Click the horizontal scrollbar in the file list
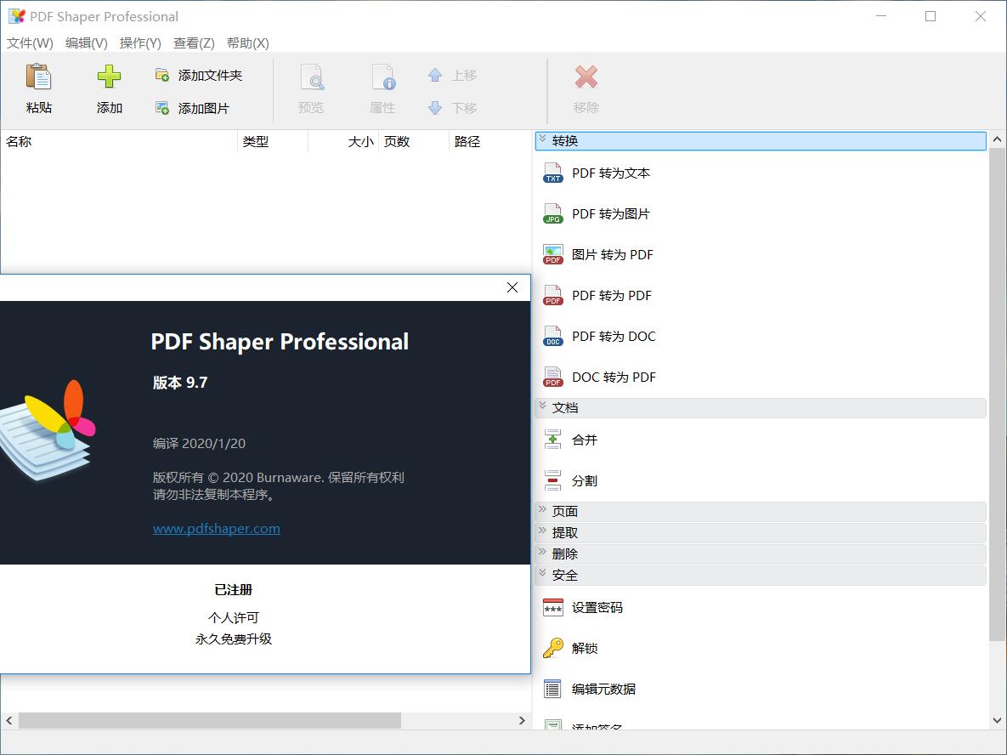This screenshot has height=755, width=1007. pyautogui.click(x=209, y=720)
